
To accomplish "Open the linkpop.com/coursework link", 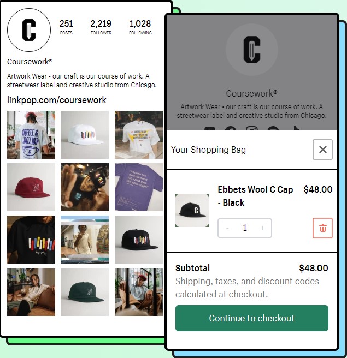I will pyautogui.click(x=57, y=100).
